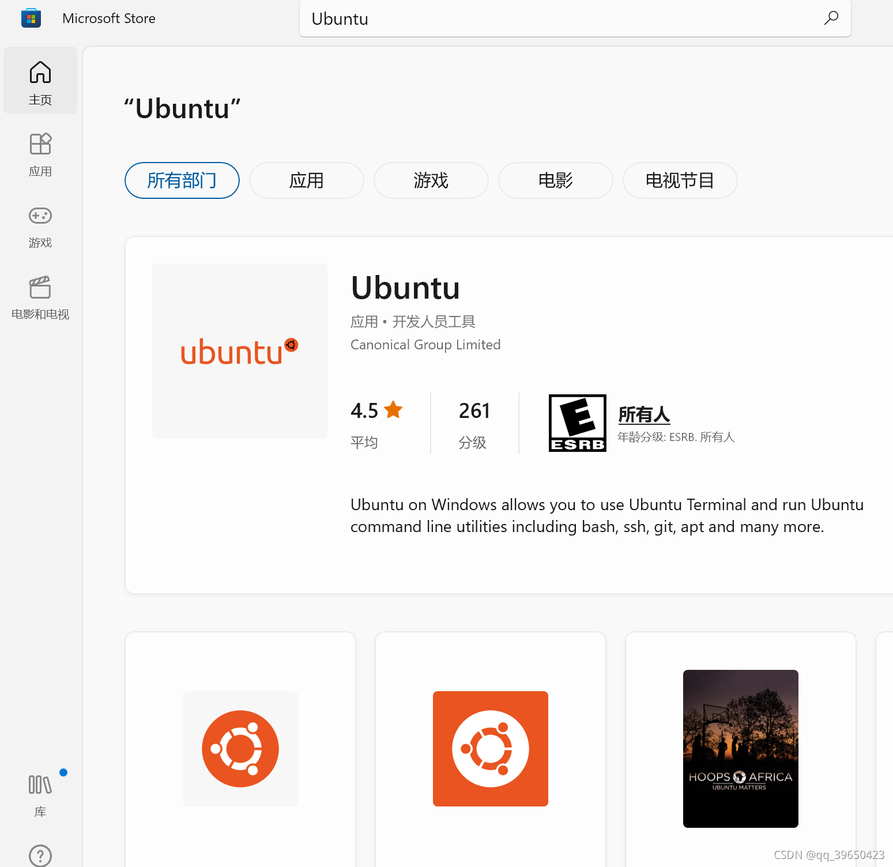Click the 应用 • 开发人员工具 category text

[413, 322]
